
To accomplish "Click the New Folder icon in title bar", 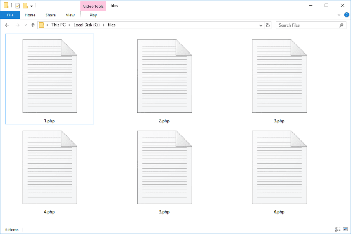I will [x=25, y=6].
